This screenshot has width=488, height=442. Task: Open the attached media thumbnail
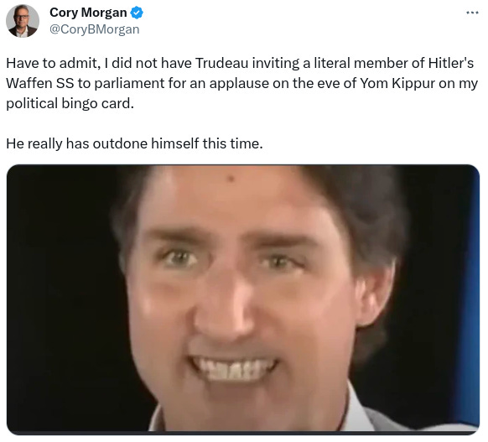pos(243,299)
